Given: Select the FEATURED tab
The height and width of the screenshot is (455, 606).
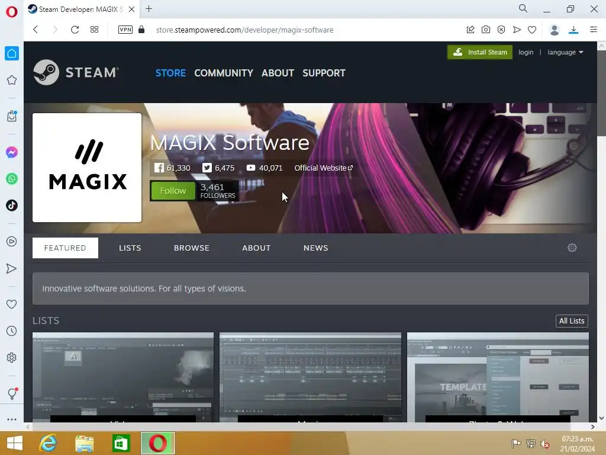Looking at the screenshot, I should (x=65, y=248).
